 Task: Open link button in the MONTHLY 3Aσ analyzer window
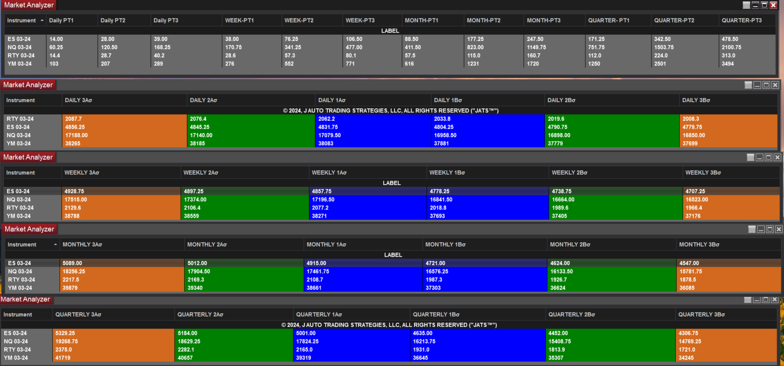752,230
